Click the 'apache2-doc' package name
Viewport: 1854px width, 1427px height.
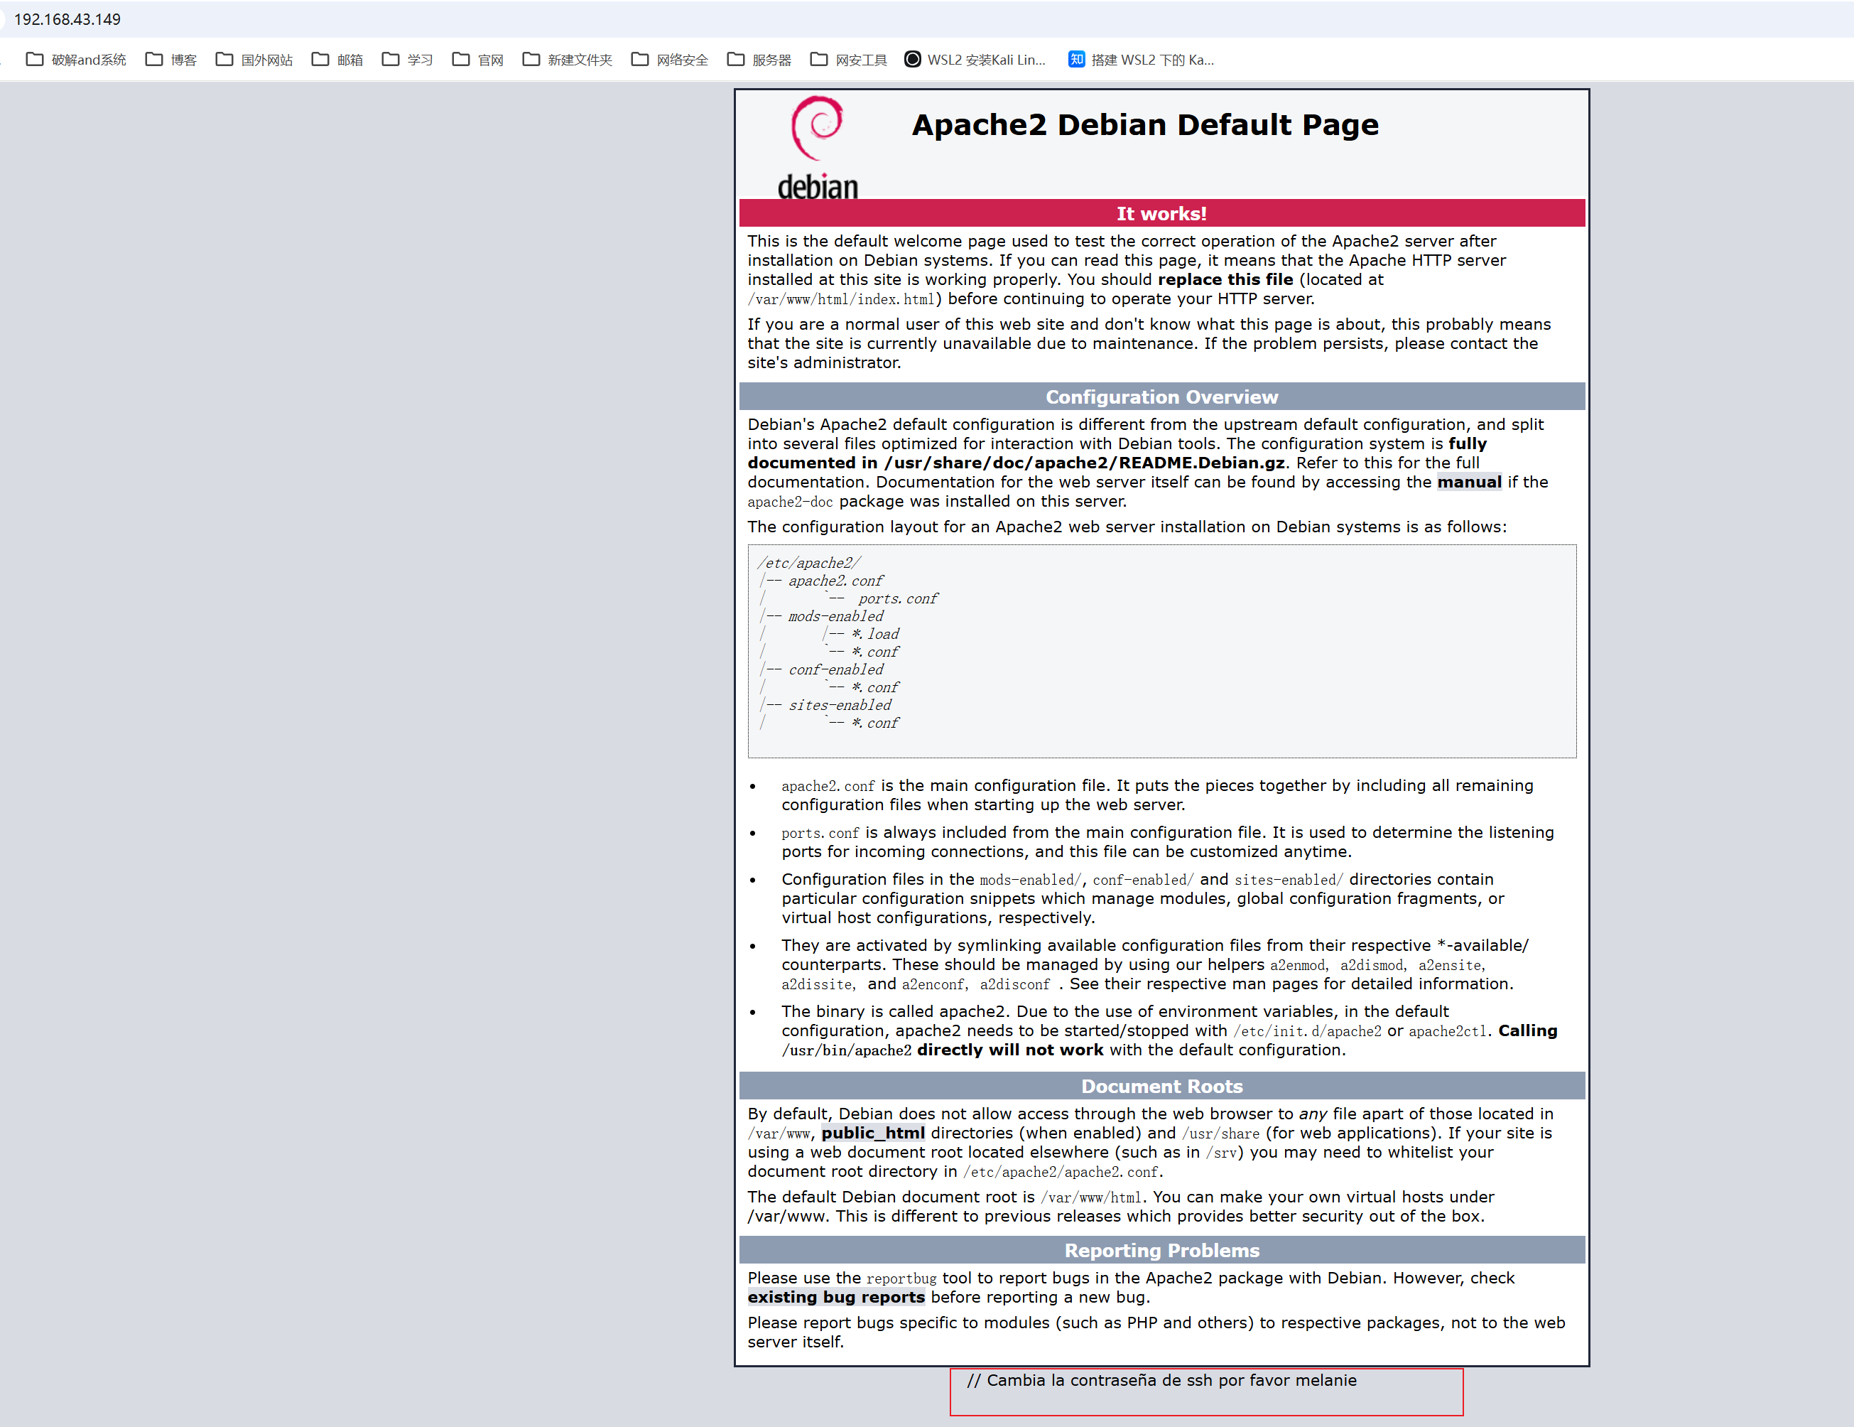tap(791, 502)
